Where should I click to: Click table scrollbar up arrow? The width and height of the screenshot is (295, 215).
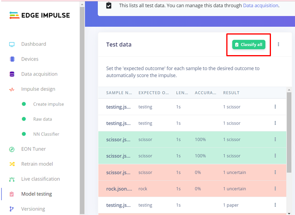[289, 90]
